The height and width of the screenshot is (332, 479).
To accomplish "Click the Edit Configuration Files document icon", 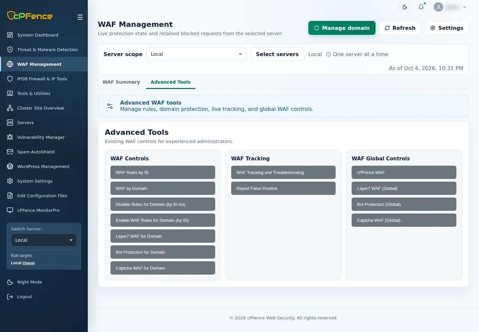I will point(10,196).
